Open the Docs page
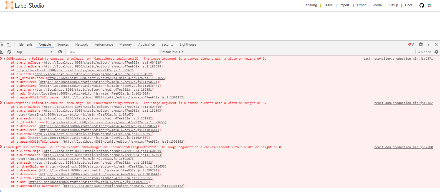The width and height of the screenshot is (440, 196). (409, 5)
